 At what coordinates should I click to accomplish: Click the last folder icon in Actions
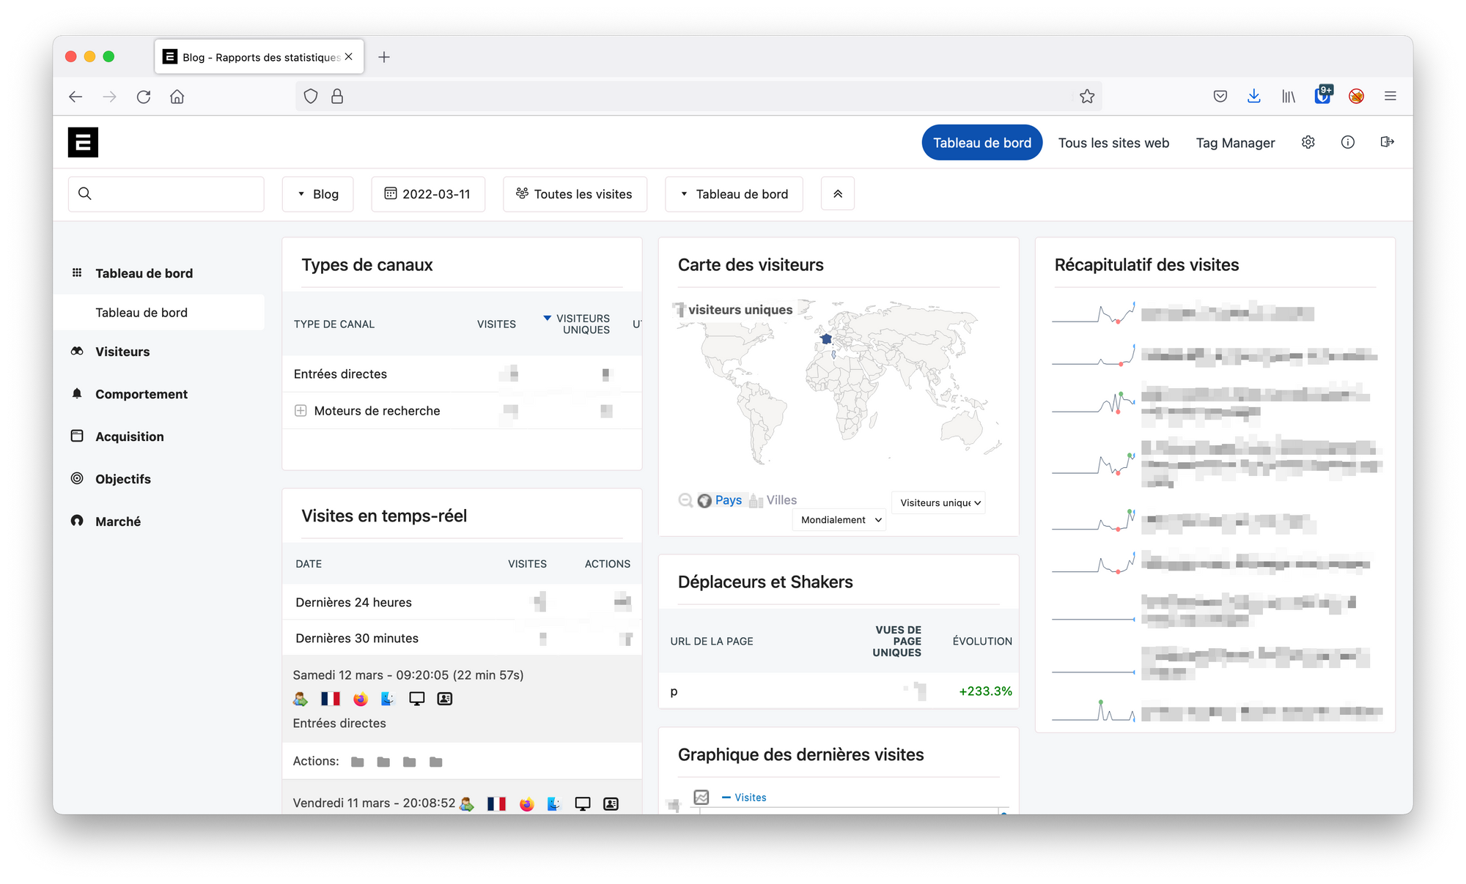point(436,762)
